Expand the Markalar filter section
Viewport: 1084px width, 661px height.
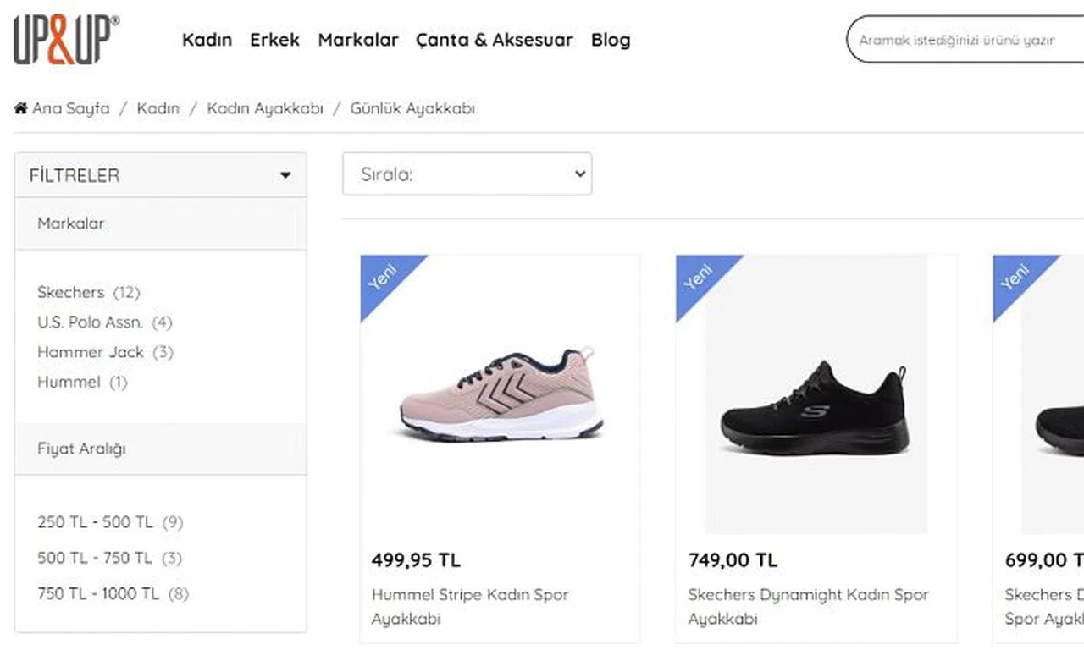[x=71, y=223]
